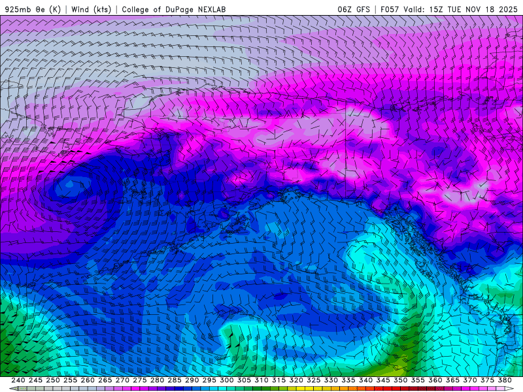Click the 275 colorbar label
Viewport: 523px width, 392px height.
[x=139, y=380]
